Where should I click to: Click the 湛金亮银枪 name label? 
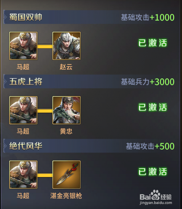click(x=66, y=196)
